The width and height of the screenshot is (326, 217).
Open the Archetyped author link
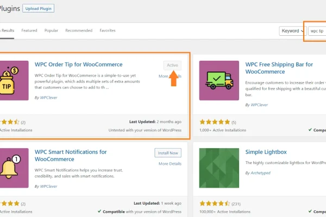(x=260, y=173)
